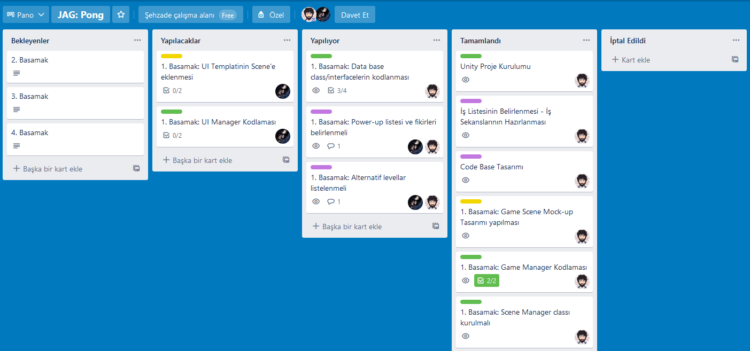
Task: Star the JAG: Pong board
Action: [121, 15]
